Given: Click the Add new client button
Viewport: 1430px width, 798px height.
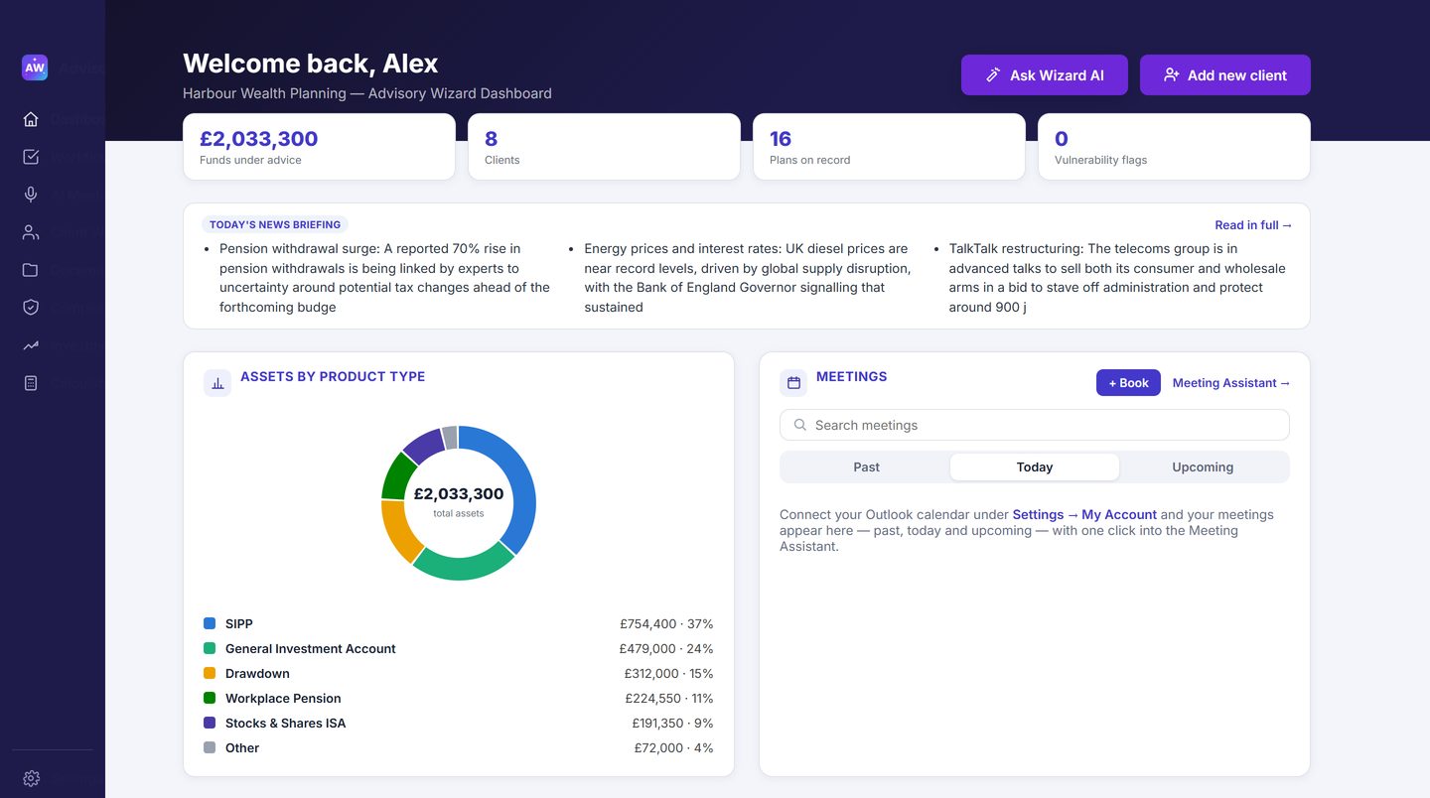Looking at the screenshot, I should (x=1225, y=75).
